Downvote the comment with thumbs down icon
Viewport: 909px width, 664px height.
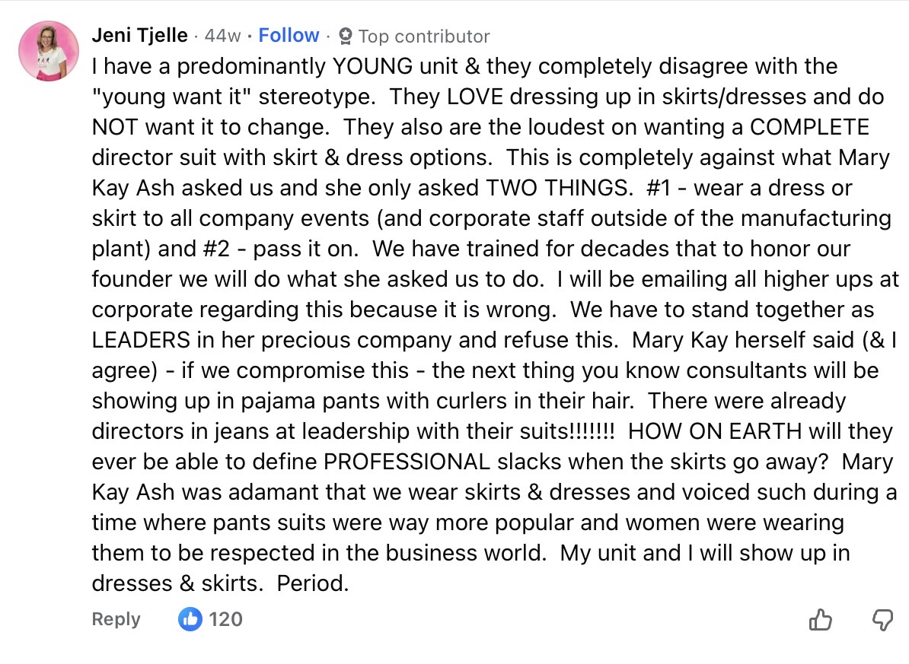pyautogui.click(x=882, y=620)
